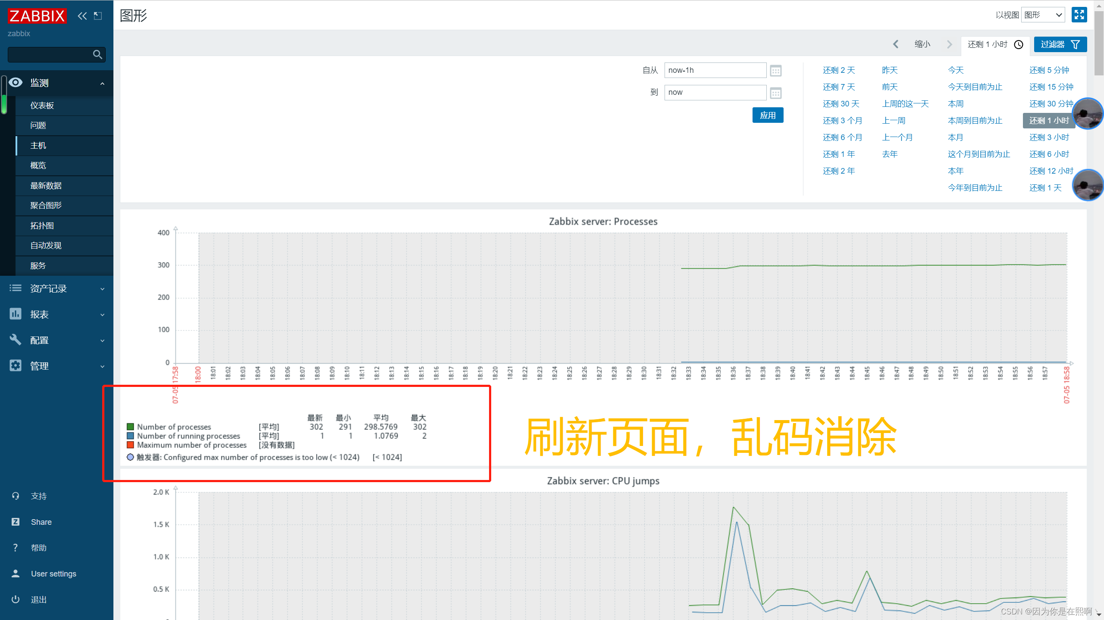Screen dimensions: 1104x620
Task: Click the sidebar search magnifier icon
Action: (x=97, y=55)
